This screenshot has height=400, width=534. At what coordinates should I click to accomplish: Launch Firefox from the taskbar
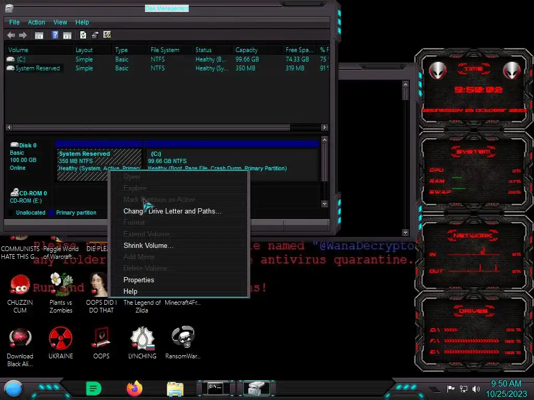pos(135,389)
